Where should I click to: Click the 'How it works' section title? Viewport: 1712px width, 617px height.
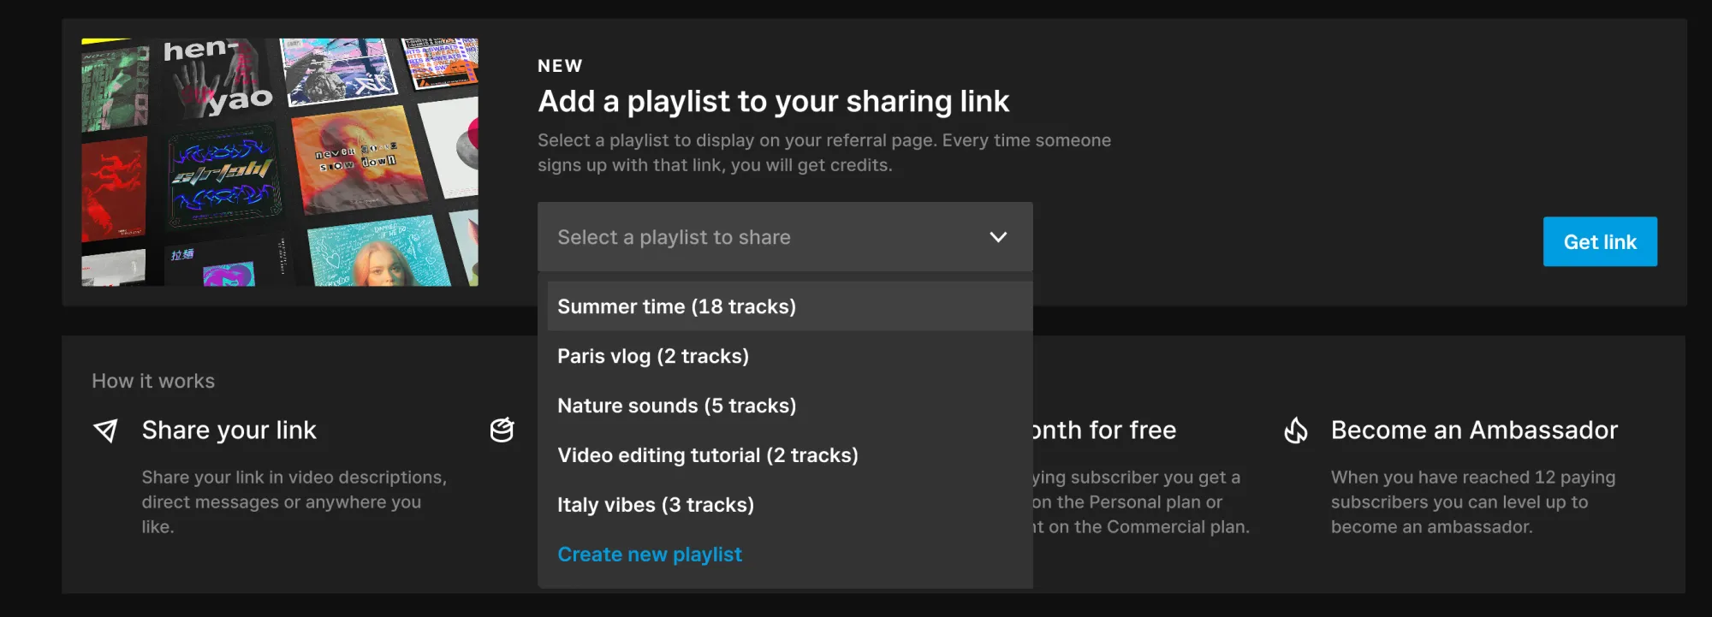tap(153, 381)
